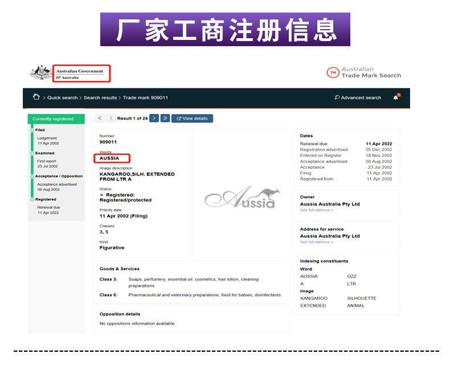Open Advanced search
Image resolution: width=450 pixels, height=366 pixels.
point(358,97)
